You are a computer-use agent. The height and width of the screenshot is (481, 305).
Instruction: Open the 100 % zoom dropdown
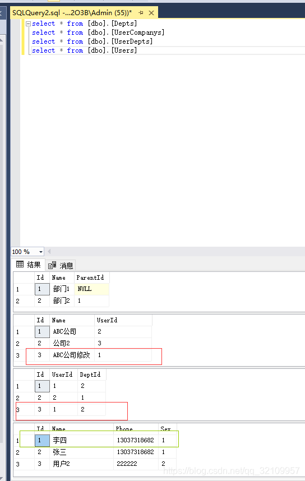pos(41,252)
